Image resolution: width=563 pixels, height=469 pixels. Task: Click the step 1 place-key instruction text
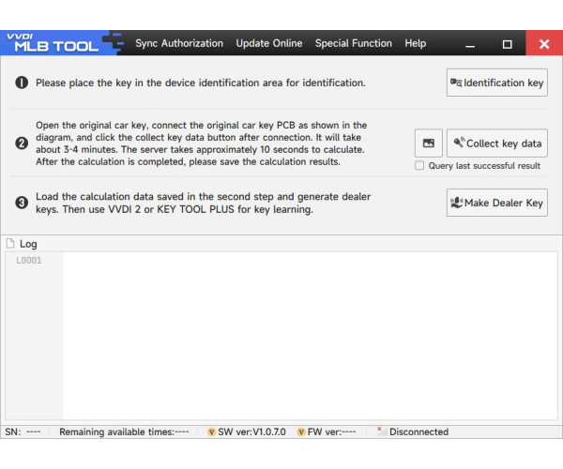(201, 83)
